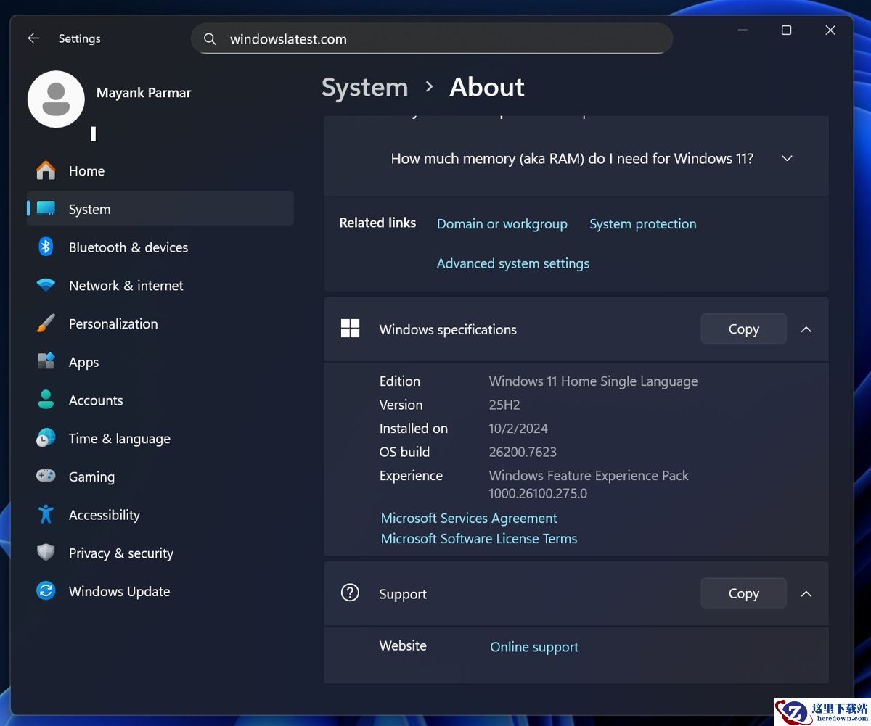Open Personalization paintbrush icon

point(46,324)
